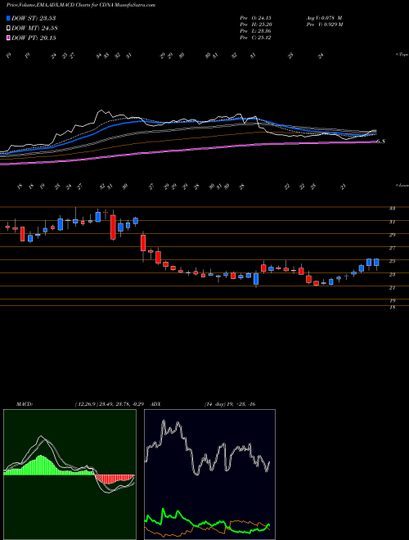The width and height of the screenshot is (409, 540).
Task: Click the 'Pre V: 0.929 M' volume text
Action: coord(323,25)
